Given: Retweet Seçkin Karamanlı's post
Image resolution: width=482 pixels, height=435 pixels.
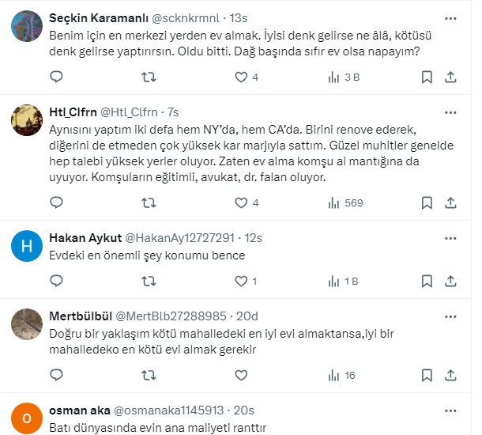Looking at the screenshot, I should (148, 77).
